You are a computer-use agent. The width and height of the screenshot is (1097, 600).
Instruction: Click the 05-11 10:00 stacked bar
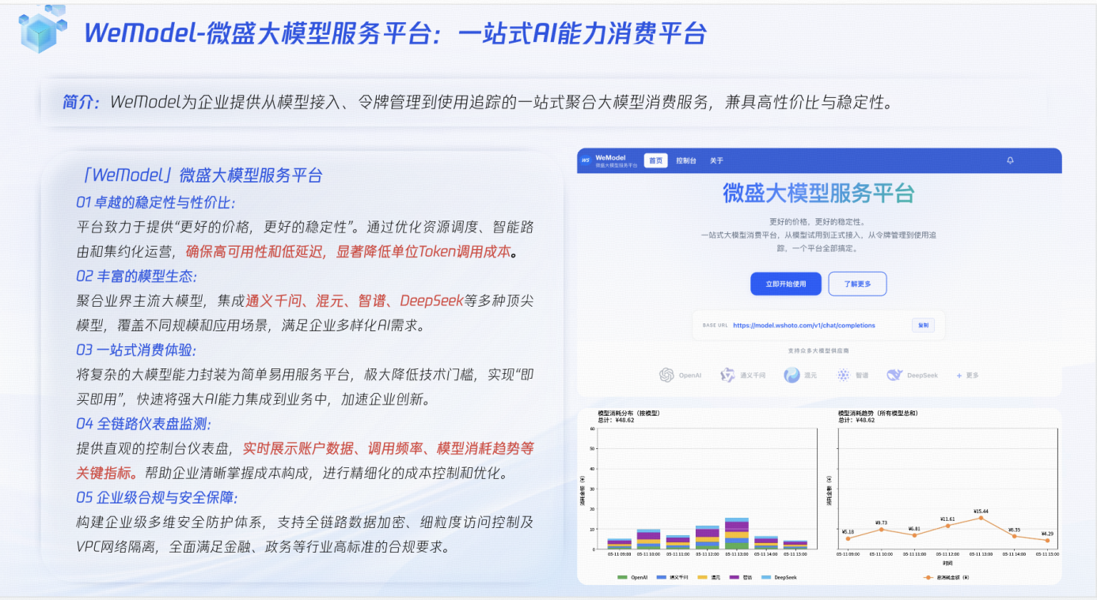pyautogui.click(x=648, y=539)
